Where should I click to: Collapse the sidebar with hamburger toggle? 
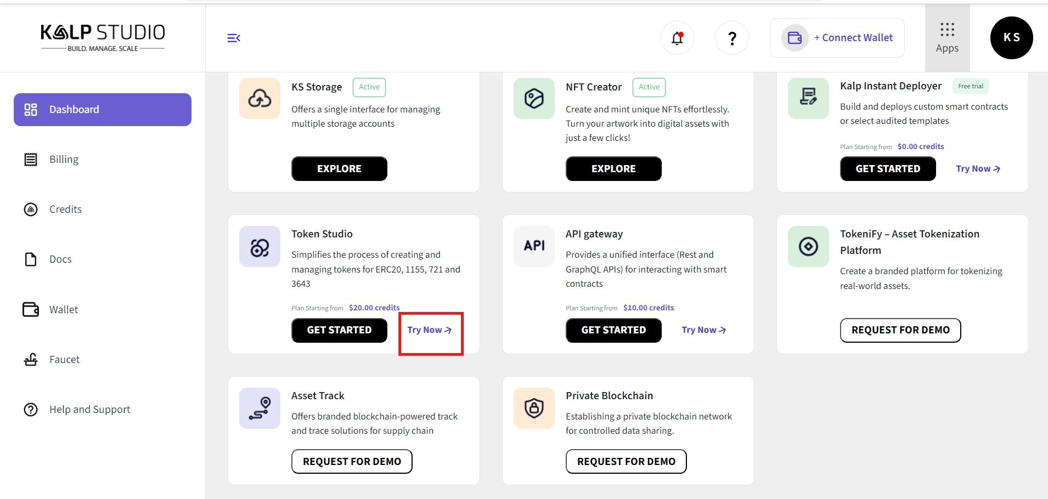[234, 38]
